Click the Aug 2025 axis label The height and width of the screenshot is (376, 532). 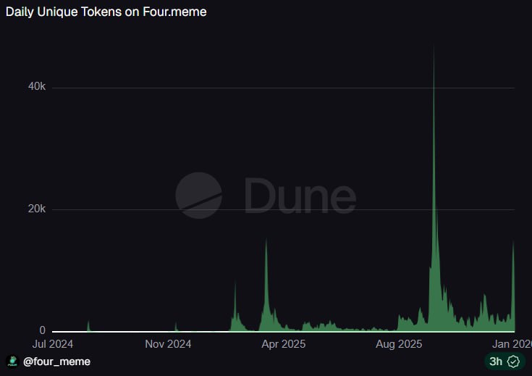coord(400,344)
